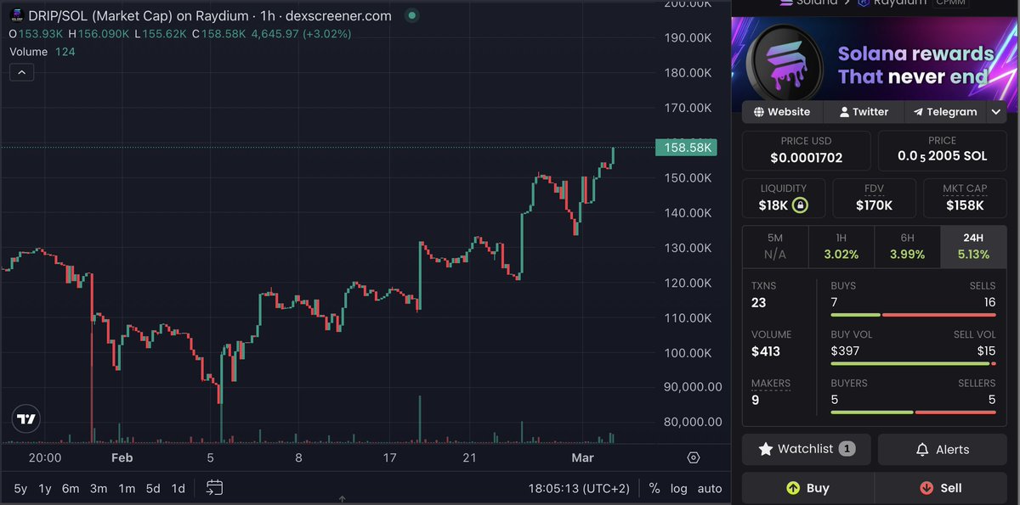Open chart settings gear on time axis

pos(693,457)
